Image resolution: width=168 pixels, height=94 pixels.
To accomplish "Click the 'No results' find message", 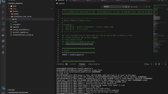I will tap(134, 7).
